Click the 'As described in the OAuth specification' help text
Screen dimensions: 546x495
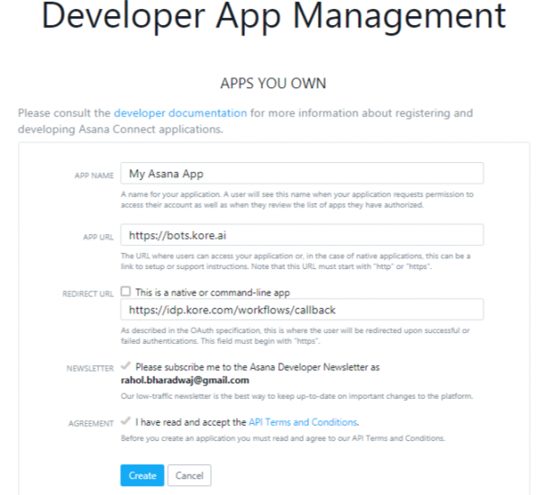(x=296, y=336)
